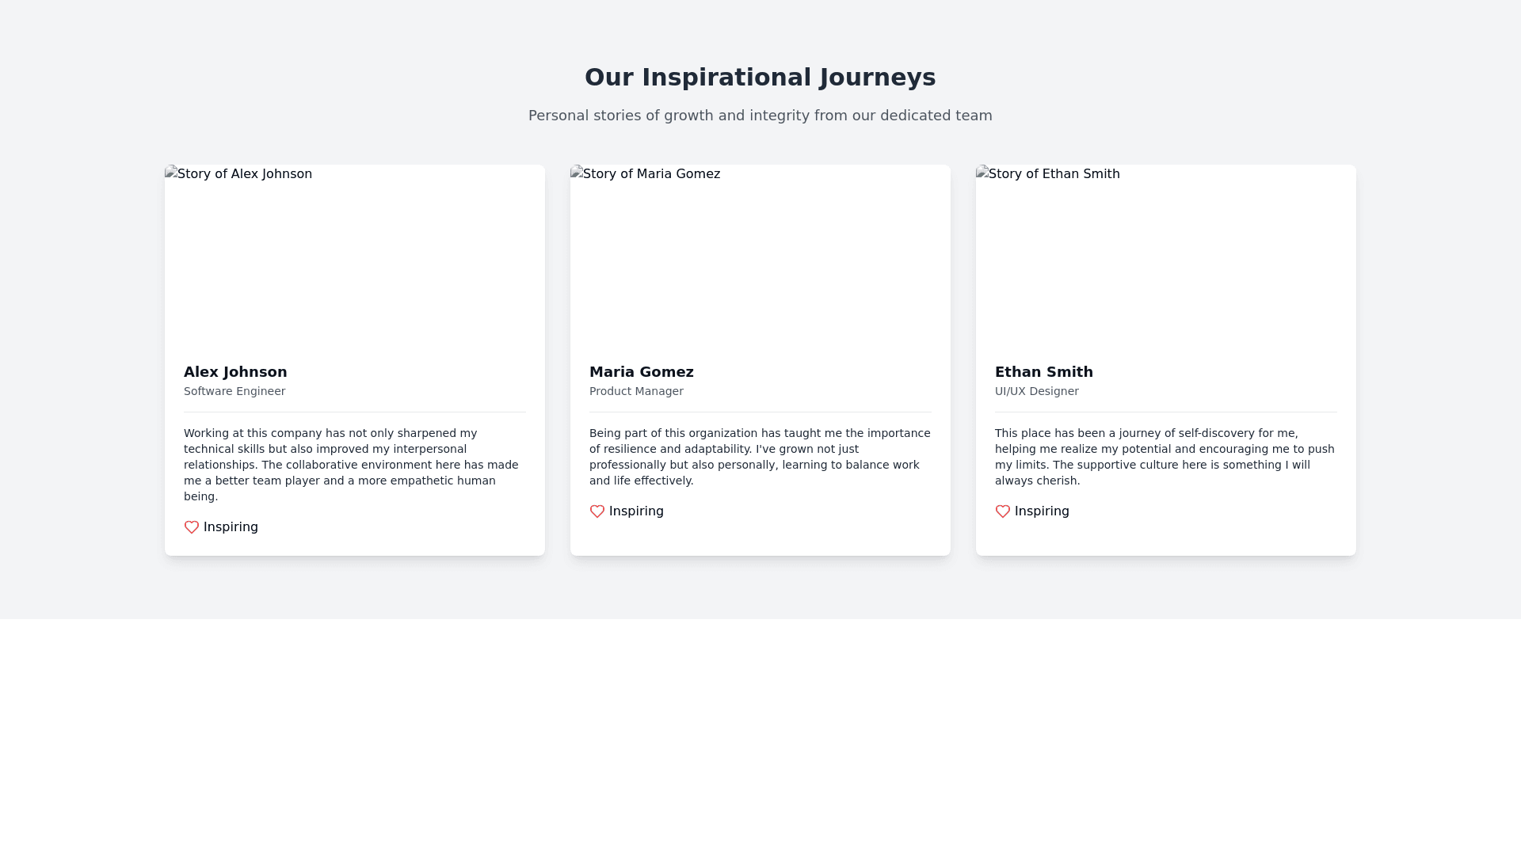Click the Product Manager role text
The width and height of the screenshot is (1521, 855).
pyautogui.click(x=636, y=391)
